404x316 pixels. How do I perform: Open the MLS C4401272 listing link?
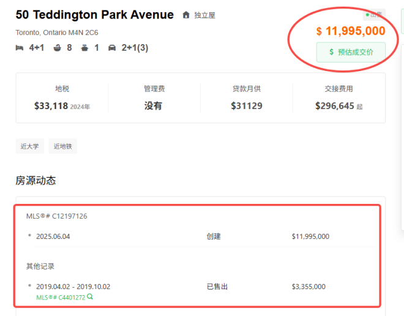[x=60, y=296]
